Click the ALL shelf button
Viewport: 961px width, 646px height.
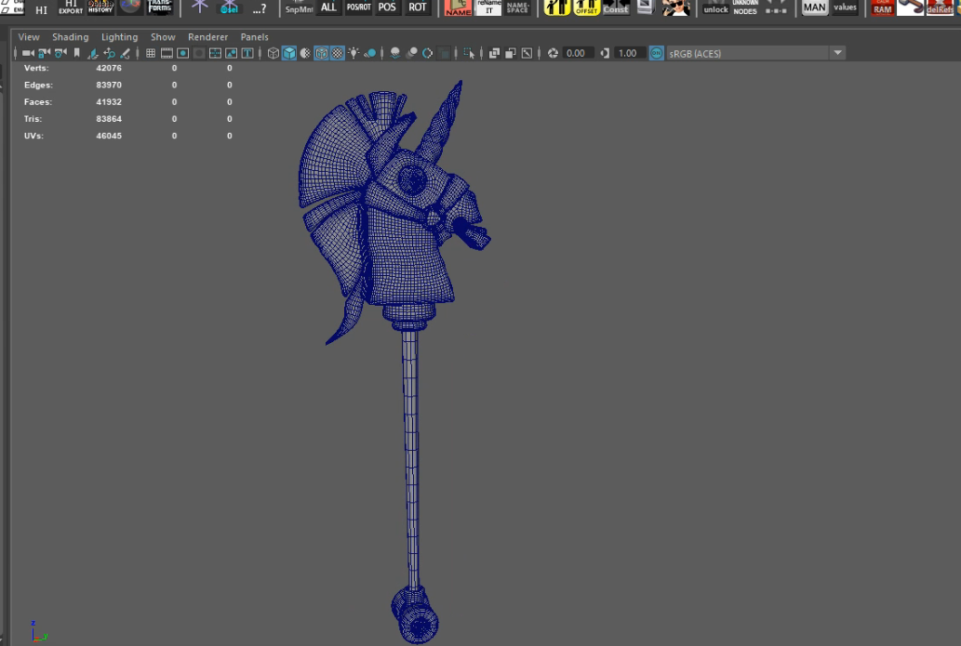click(x=328, y=7)
